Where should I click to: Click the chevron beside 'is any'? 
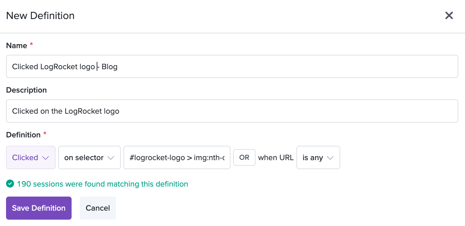[330, 158]
